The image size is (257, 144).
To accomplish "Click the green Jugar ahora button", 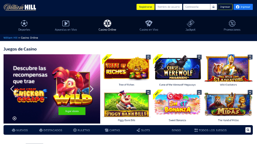I will pos(72,111).
